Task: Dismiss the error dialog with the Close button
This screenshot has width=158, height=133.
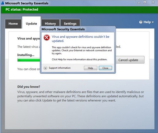Action: [x=105, y=68]
